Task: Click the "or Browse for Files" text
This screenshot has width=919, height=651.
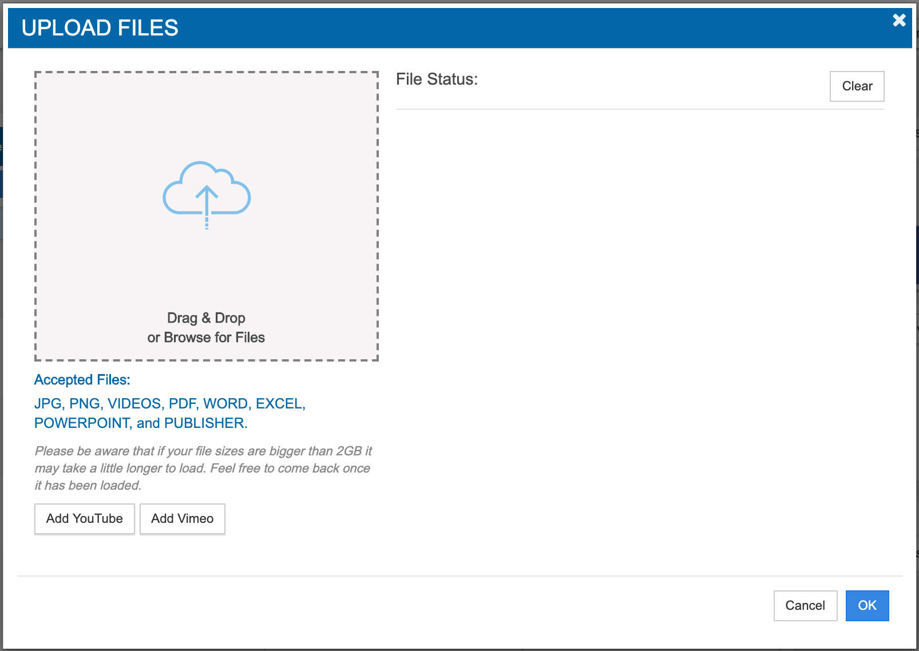Action: click(206, 338)
